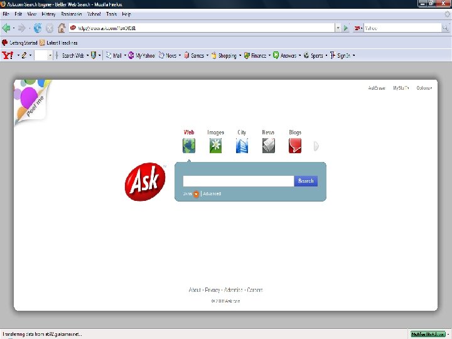452x339 pixels.
Task: Open the History menu
Action: tap(48, 14)
